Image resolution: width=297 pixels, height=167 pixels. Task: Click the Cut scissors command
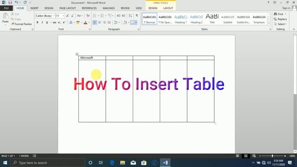(x=15, y=14)
